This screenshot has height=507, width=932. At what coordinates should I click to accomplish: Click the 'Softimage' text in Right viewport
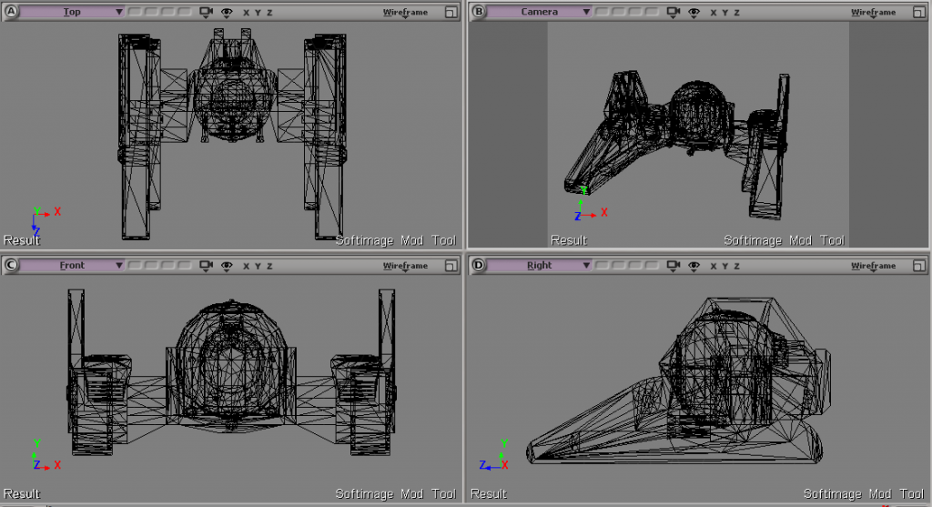click(x=833, y=494)
